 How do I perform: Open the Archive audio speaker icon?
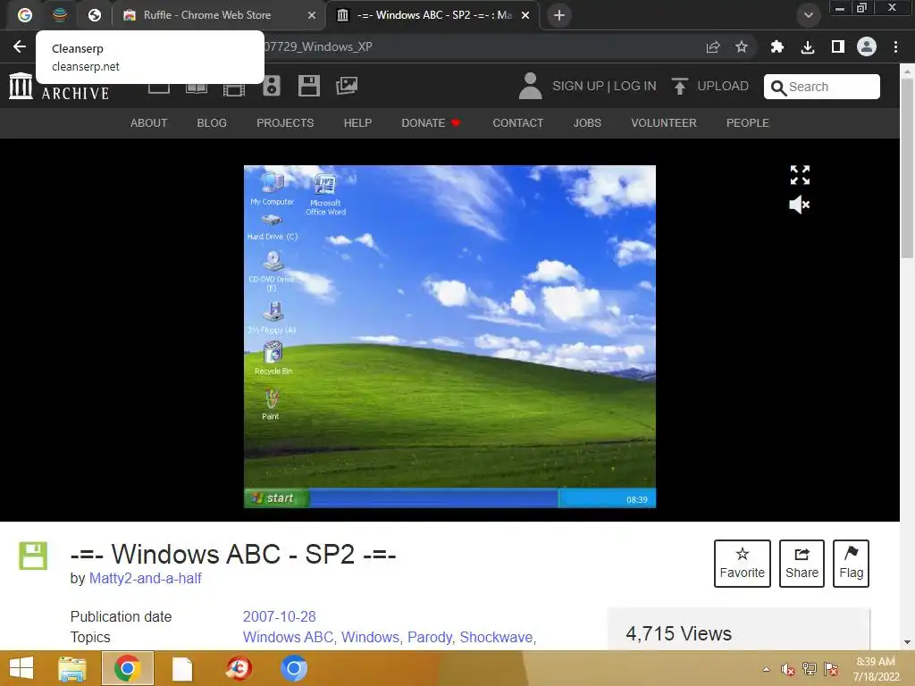point(272,86)
